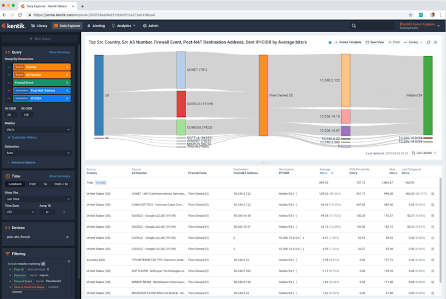Open the Alerting menu
Image resolution: width=446 pixels, height=299 pixels.
click(x=96, y=26)
